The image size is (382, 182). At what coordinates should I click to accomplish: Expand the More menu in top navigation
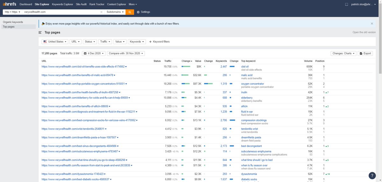point(133,4)
